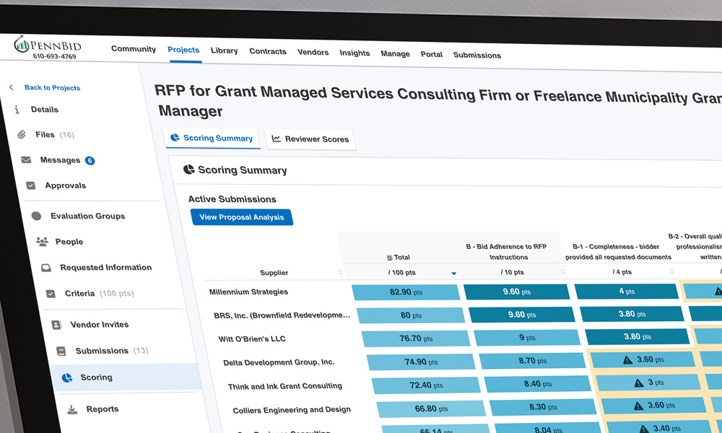
Task: Click the Files paperclip icon
Action: pos(21,134)
